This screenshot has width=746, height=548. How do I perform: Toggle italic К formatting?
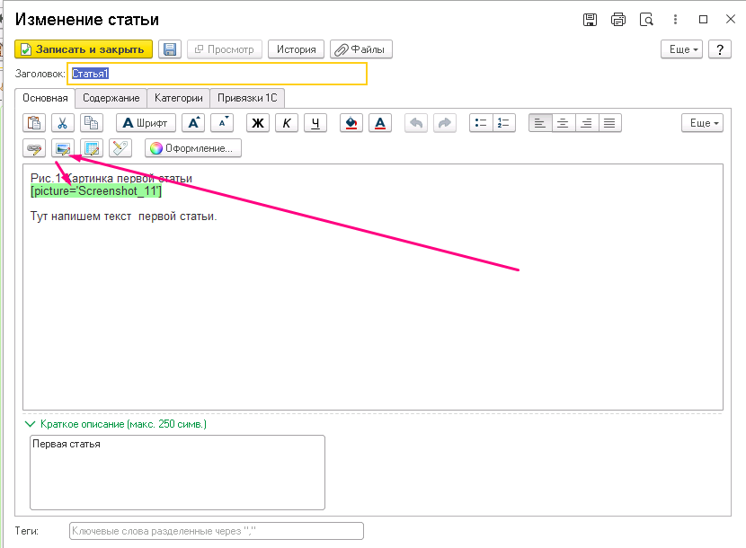(x=287, y=123)
